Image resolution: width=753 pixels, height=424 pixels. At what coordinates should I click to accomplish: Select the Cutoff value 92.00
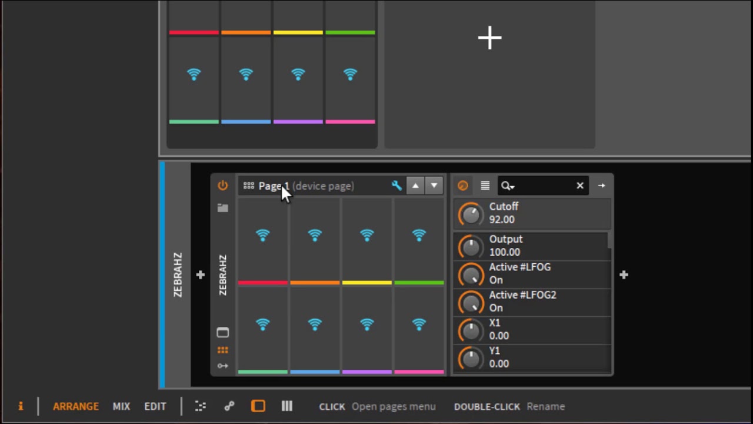click(502, 220)
